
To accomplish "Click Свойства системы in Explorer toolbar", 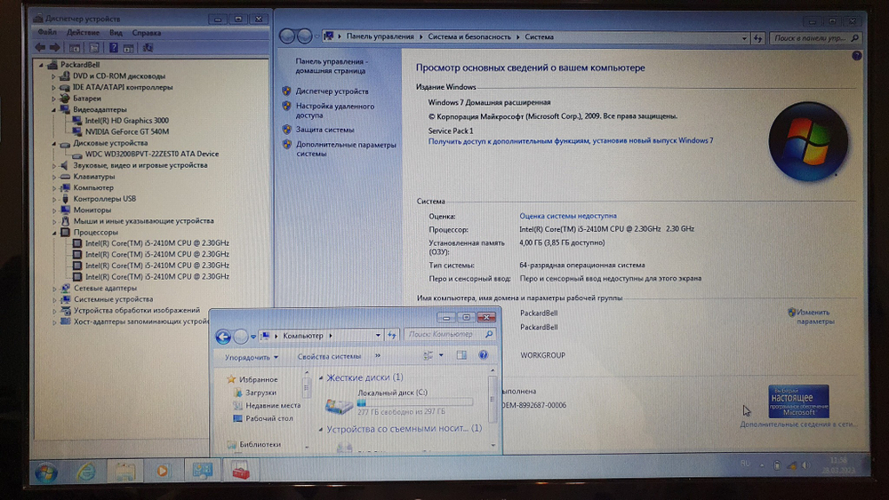I will pos(329,356).
